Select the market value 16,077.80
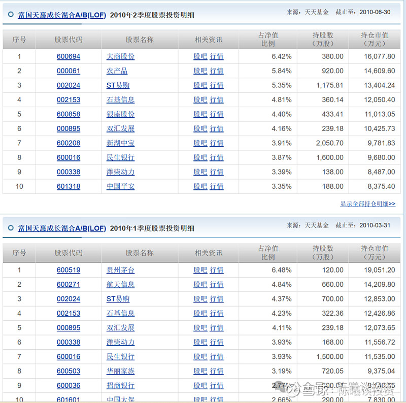Image resolution: width=406 pixels, height=403 pixels. pyautogui.click(x=380, y=56)
